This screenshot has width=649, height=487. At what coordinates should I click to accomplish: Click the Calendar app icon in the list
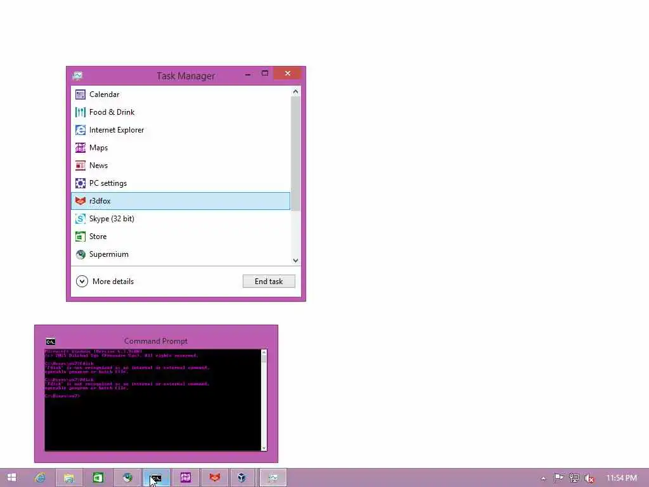click(x=80, y=94)
